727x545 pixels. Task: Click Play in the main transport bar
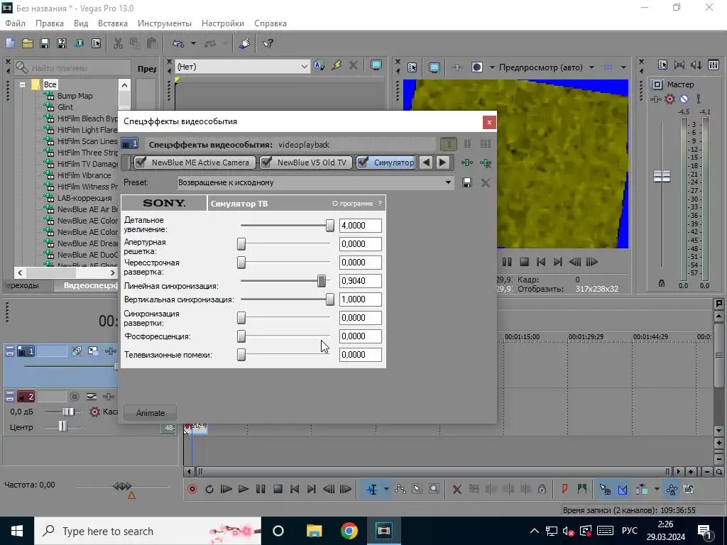click(243, 489)
